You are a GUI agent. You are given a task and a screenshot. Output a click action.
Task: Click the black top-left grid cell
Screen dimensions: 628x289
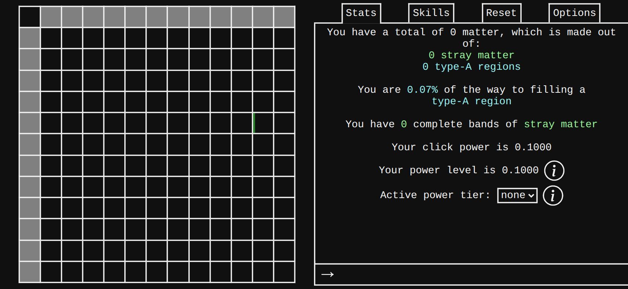point(30,17)
